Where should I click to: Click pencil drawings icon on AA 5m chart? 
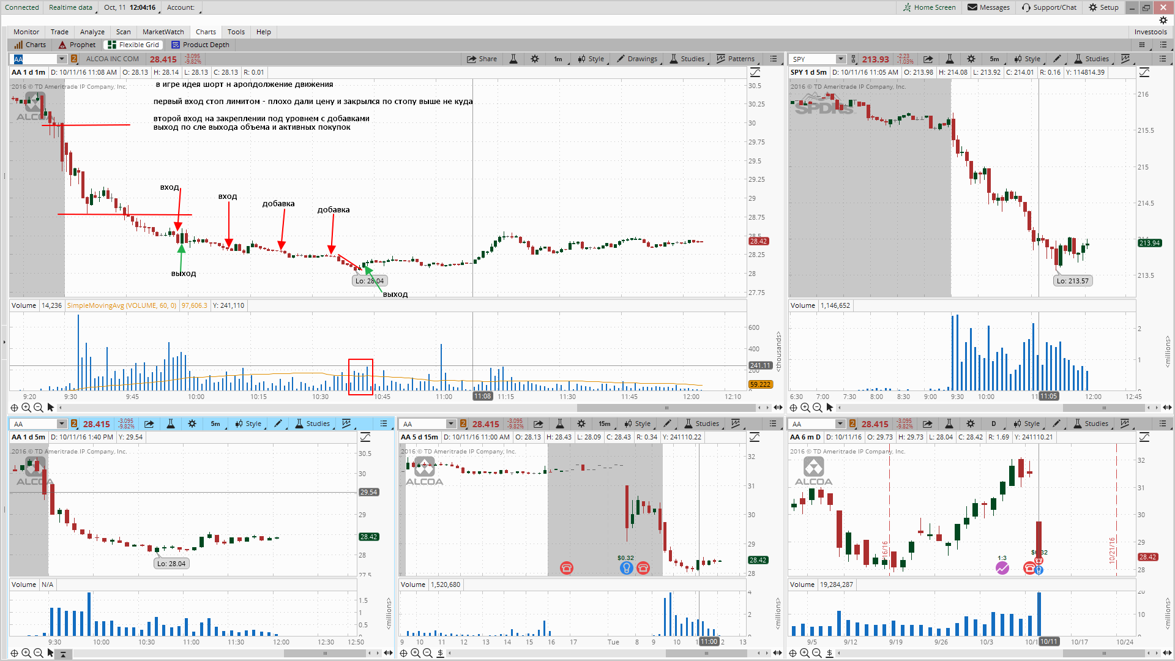pyautogui.click(x=278, y=424)
